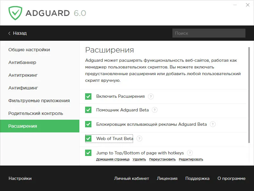Click the Удалить link
The width and height of the screenshot is (254, 191).
(x=139, y=159)
